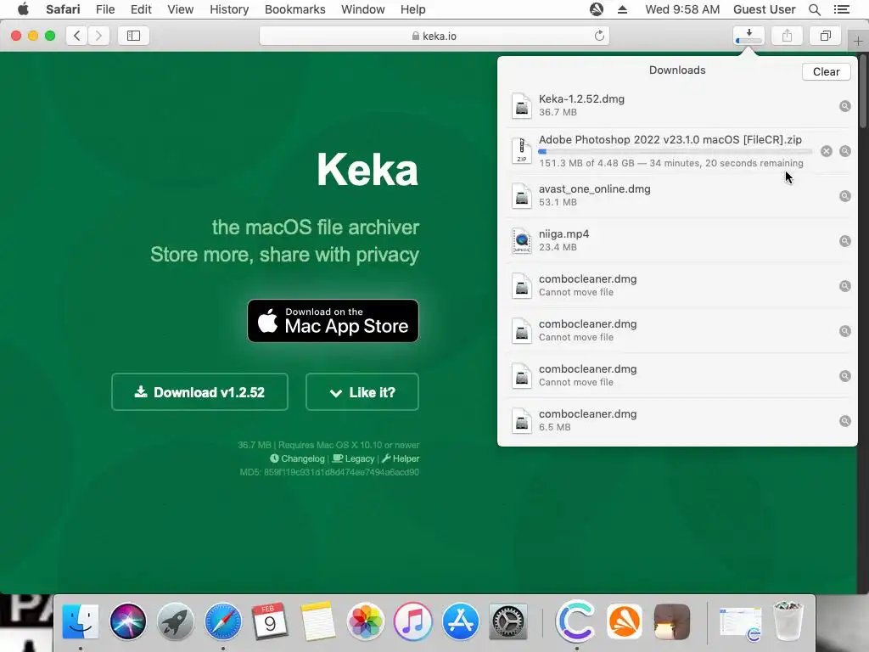Open Finder from the Dock
This screenshot has width=869, height=652.
(81, 621)
